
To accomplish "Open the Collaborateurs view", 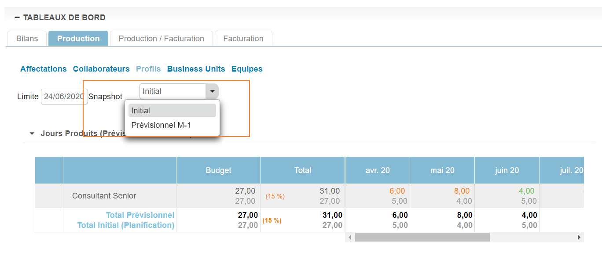I will (101, 69).
